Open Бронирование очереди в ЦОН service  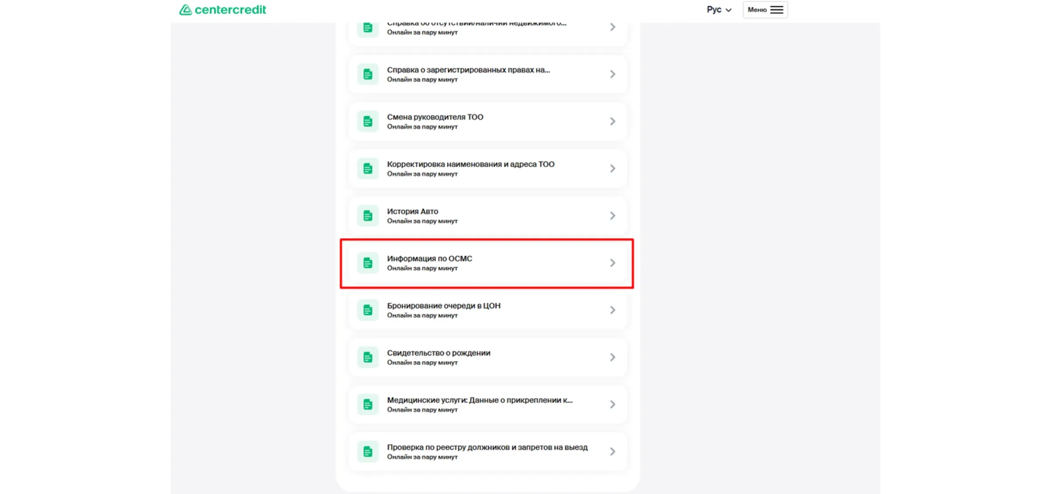[486, 310]
